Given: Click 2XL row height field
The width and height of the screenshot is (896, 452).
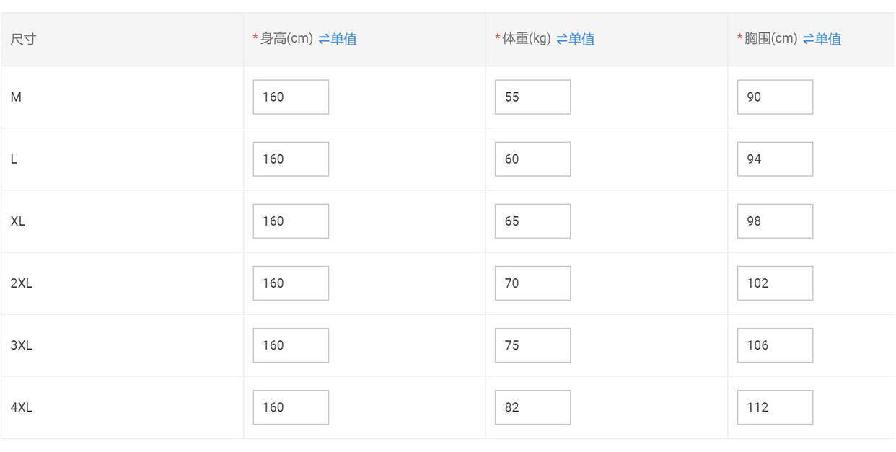Looking at the screenshot, I should (x=291, y=283).
